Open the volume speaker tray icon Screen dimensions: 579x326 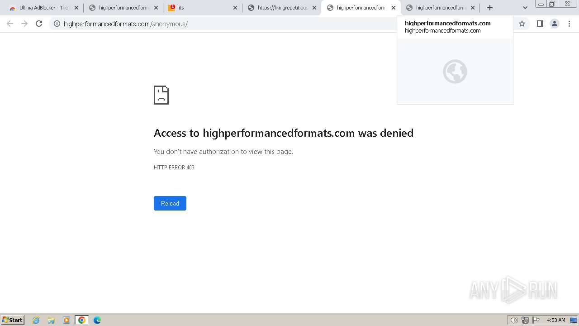[x=514, y=320]
